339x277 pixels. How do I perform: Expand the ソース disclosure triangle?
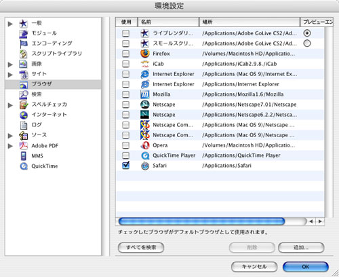(10, 136)
